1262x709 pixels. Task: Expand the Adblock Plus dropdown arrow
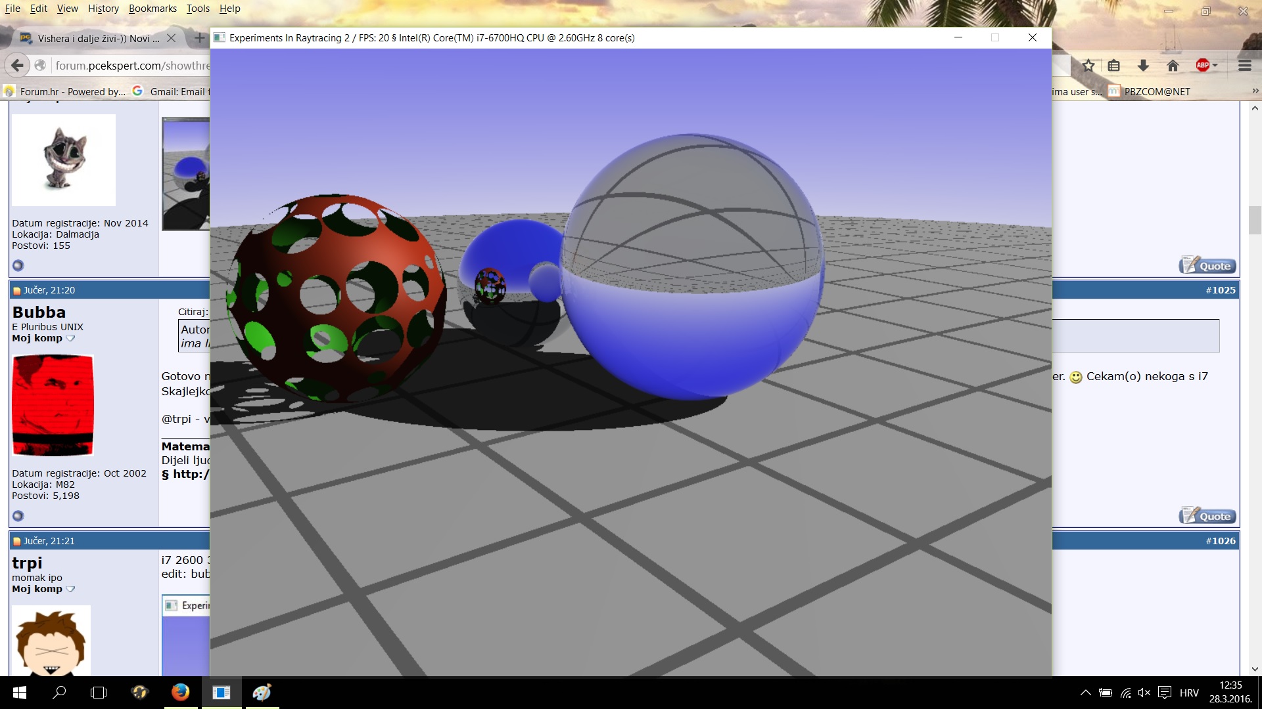click(x=1215, y=66)
